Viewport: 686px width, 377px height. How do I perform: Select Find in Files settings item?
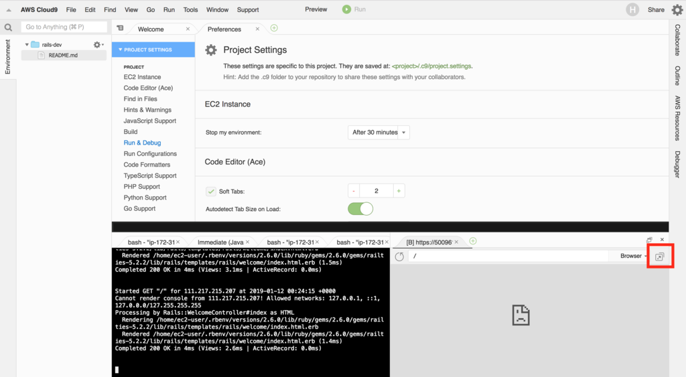(141, 99)
